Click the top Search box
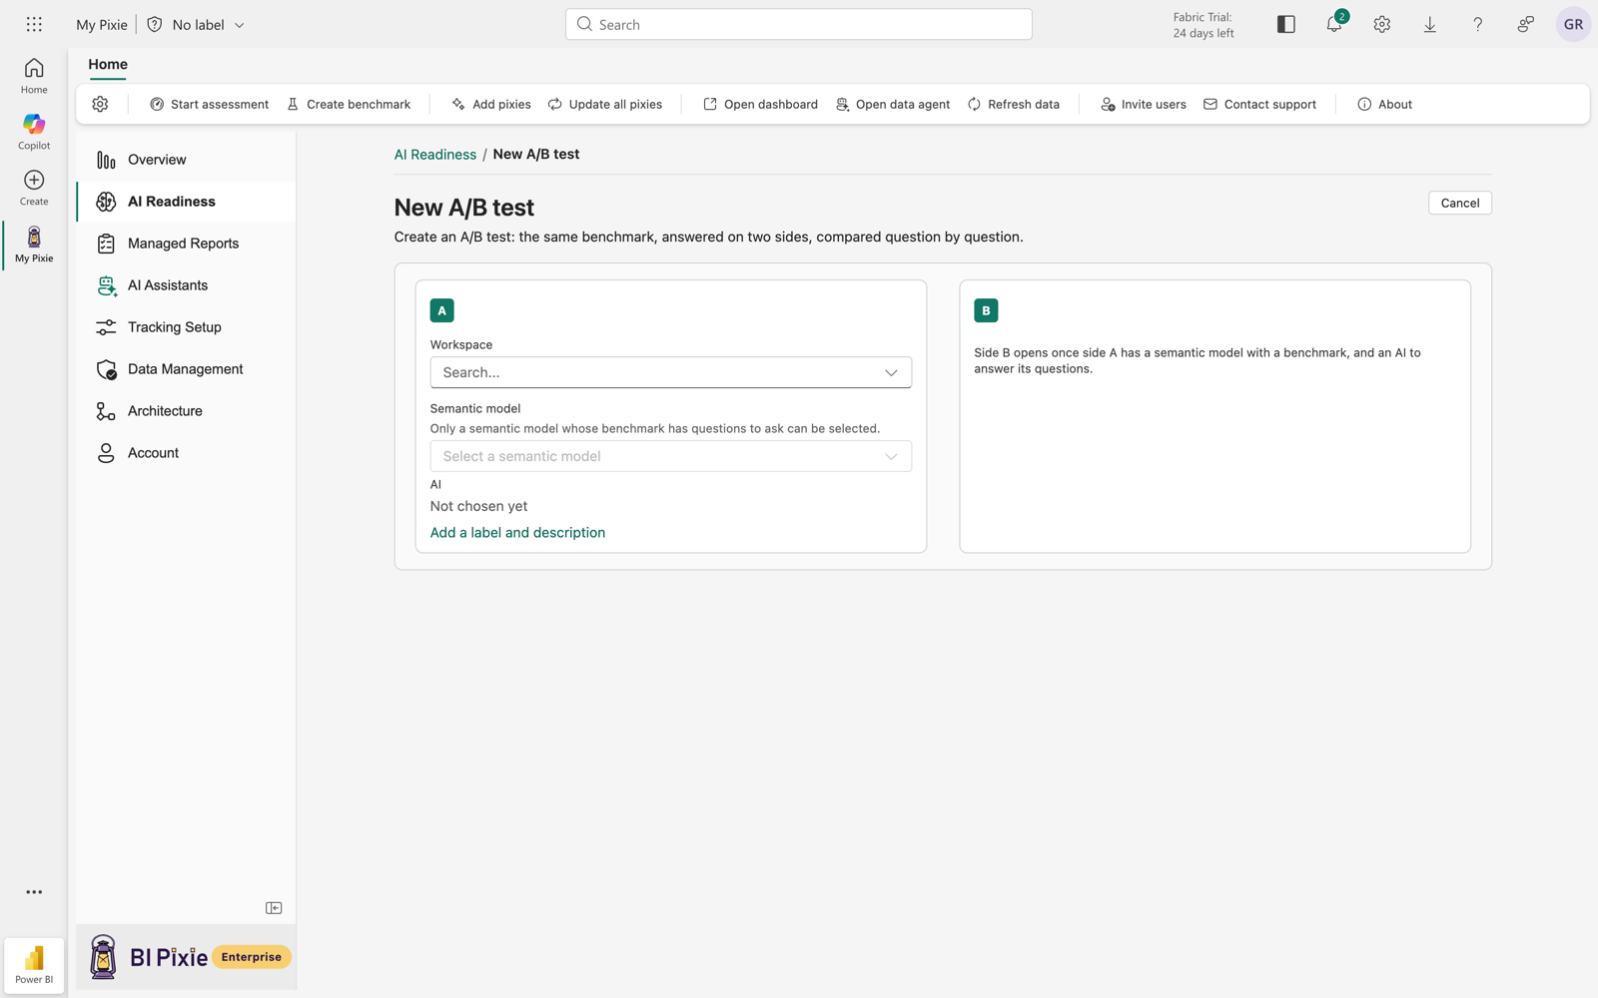This screenshot has width=1598, height=998. pyautogui.click(x=798, y=24)
